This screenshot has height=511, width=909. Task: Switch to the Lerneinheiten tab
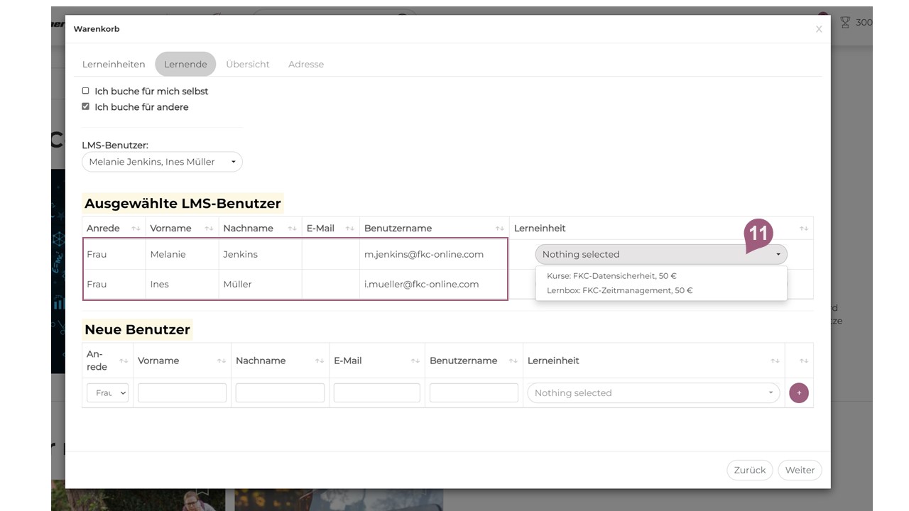point(114,64)
